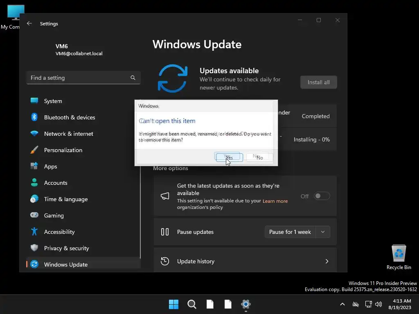The width and height of the screenshot is (419, 314).
Task: Click the Update history clock icon
Action: tap(165, 261)
